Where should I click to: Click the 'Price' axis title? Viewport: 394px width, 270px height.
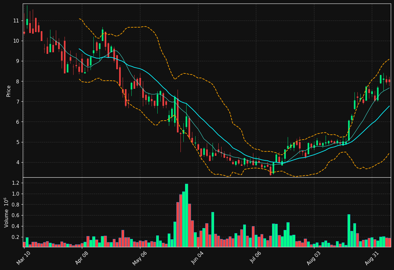(x=9, y=91)
